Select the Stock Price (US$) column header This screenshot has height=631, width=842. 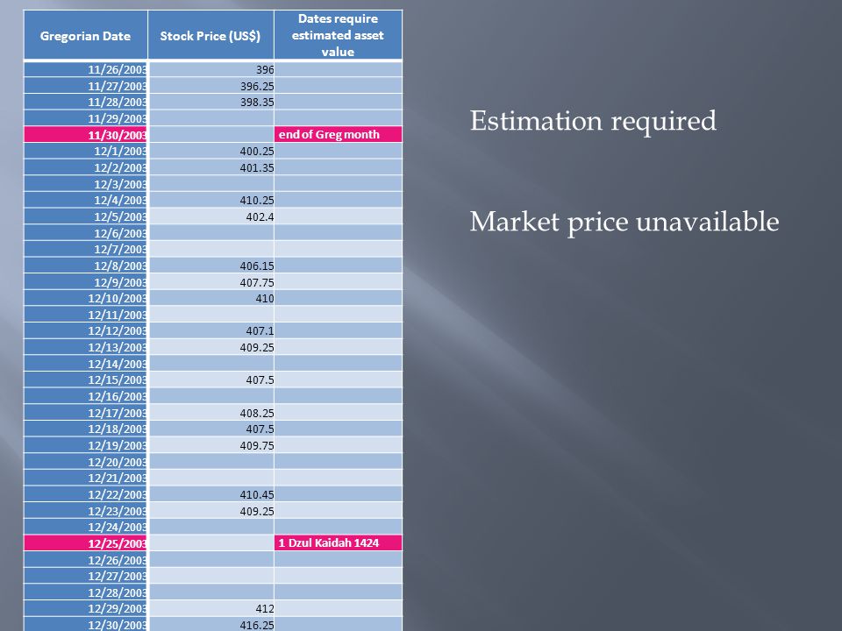(210, 35)
